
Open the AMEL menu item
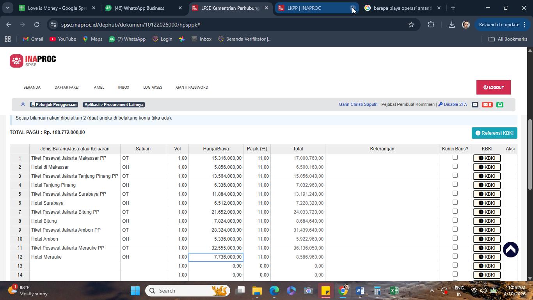[99, 87]
